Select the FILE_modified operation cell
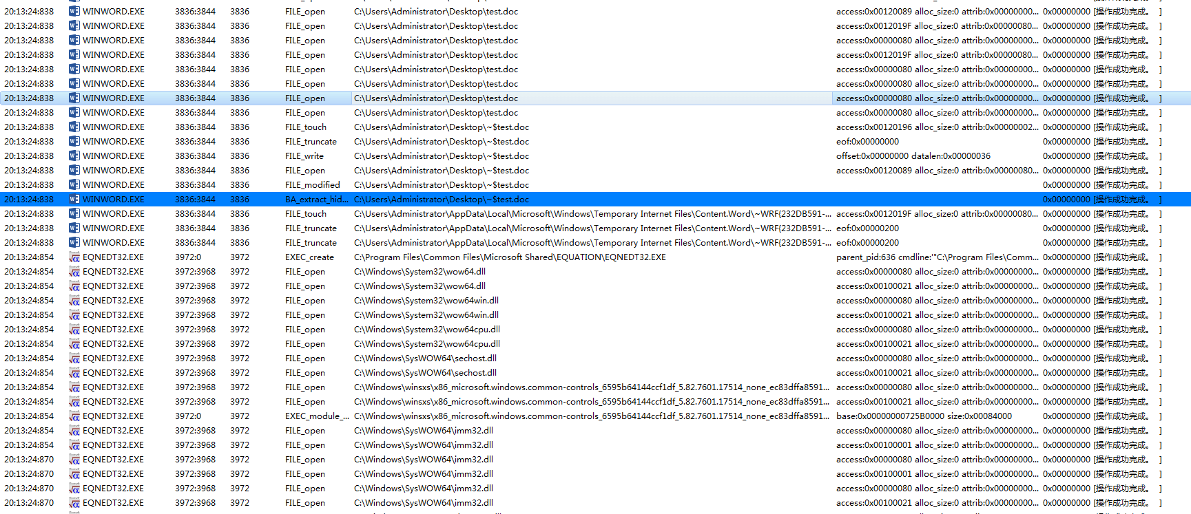This screenshot has height=514, width=1191. pyautogui.click(x=313, y=184)
